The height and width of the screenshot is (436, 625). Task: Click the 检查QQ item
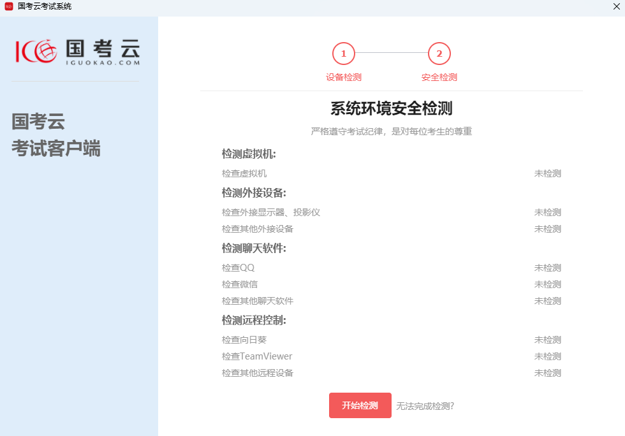238,268
